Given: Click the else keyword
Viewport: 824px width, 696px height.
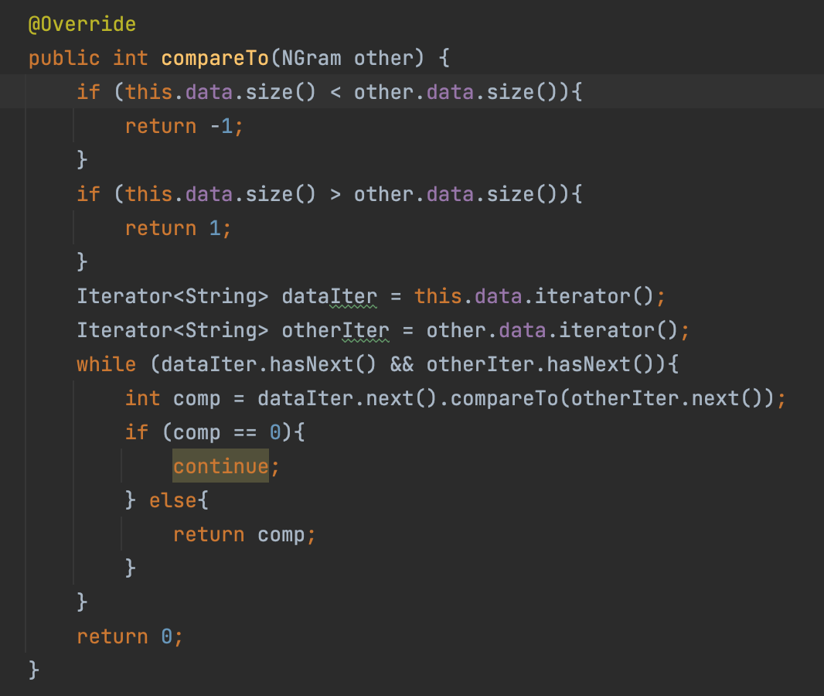Looking at the screenshot, I should pos(173,500).
